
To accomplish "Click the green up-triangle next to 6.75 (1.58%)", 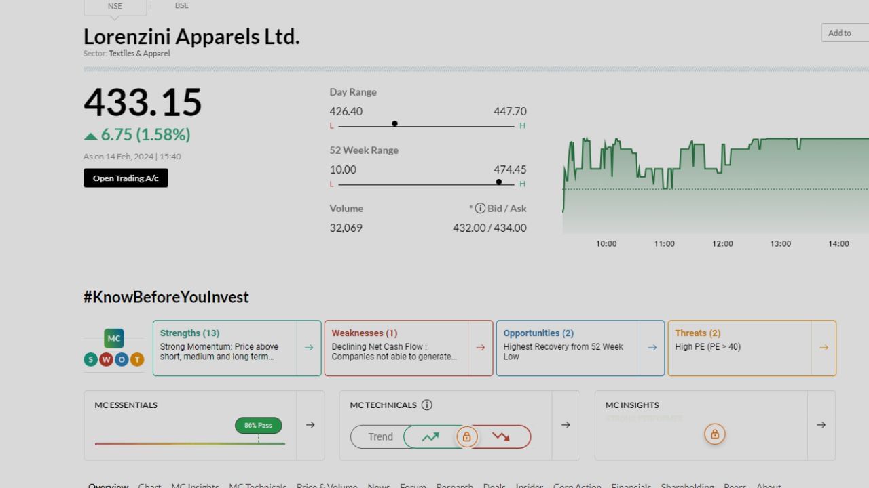I will pyautogui.click(x=90, y=136).
